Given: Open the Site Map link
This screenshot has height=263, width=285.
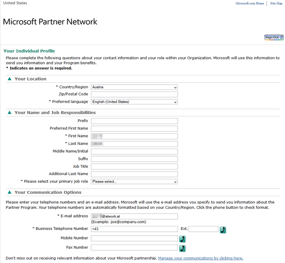Looking at the screenshot, I should (276, 3).
